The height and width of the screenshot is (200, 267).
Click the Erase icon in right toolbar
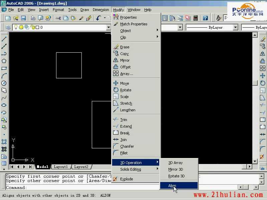pos(263,39)
